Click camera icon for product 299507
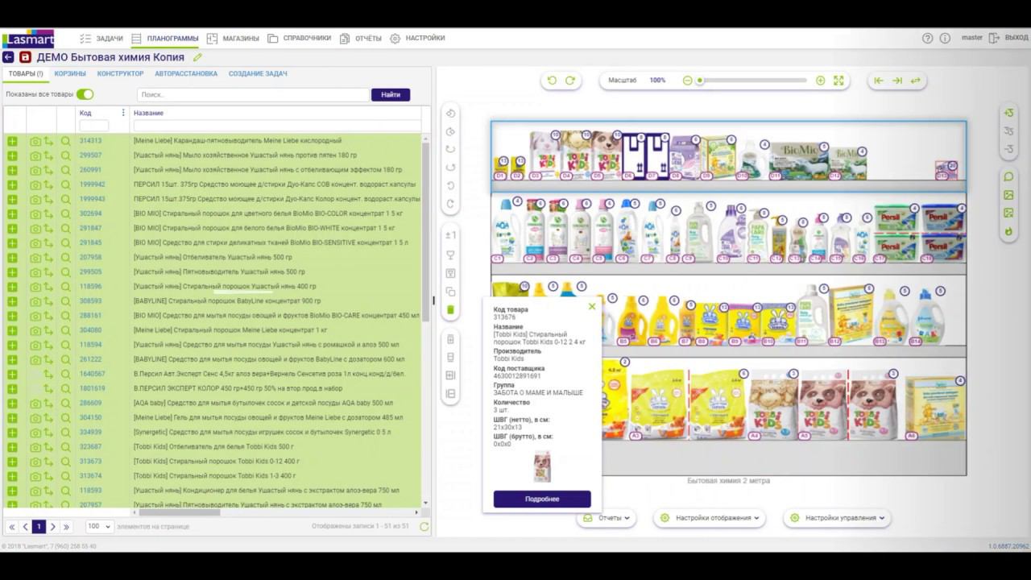The width and height of the screenshot is (1031, 580). click(x=35, y=155)
